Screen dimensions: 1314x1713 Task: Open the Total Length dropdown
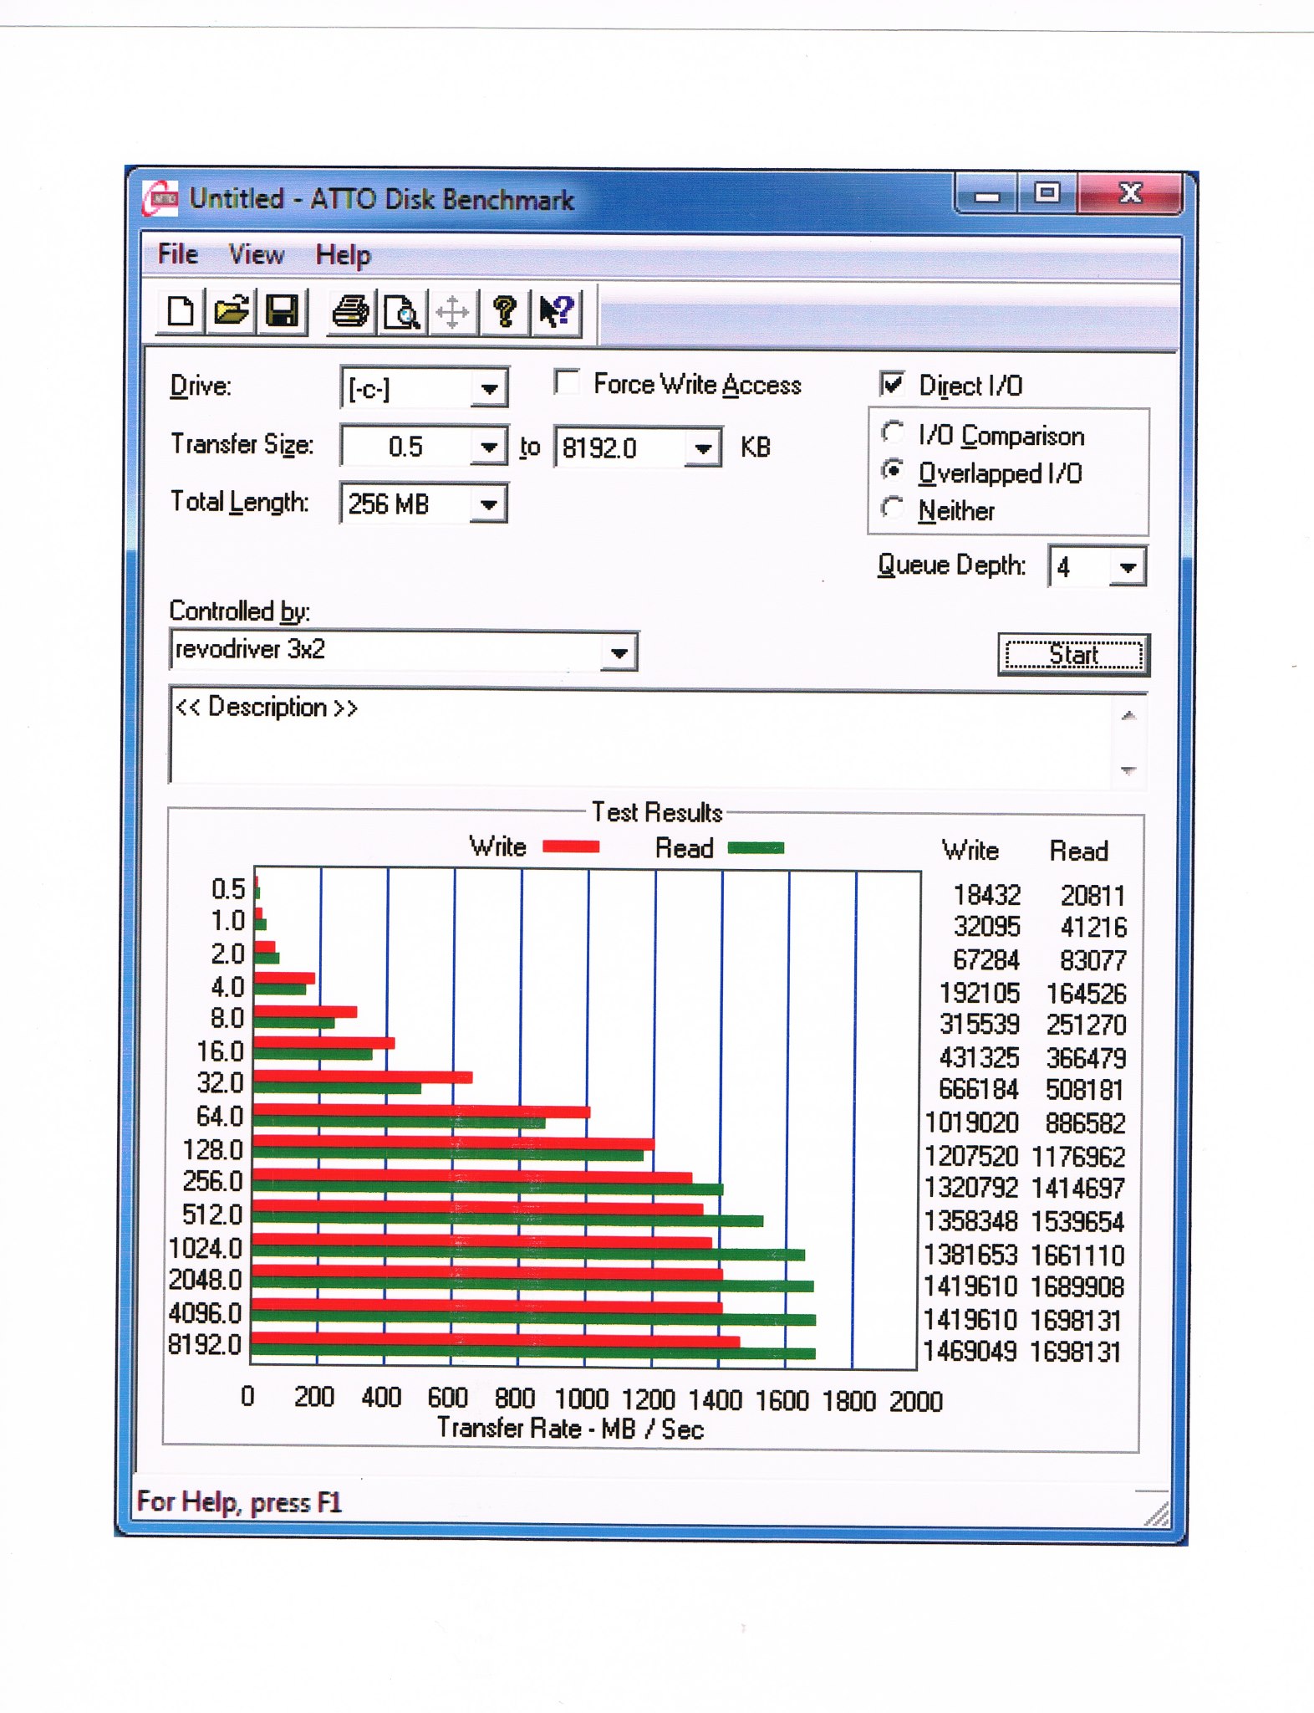tap(489, 504)
